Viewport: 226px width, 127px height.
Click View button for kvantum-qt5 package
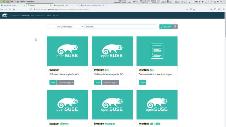point(98,82)
